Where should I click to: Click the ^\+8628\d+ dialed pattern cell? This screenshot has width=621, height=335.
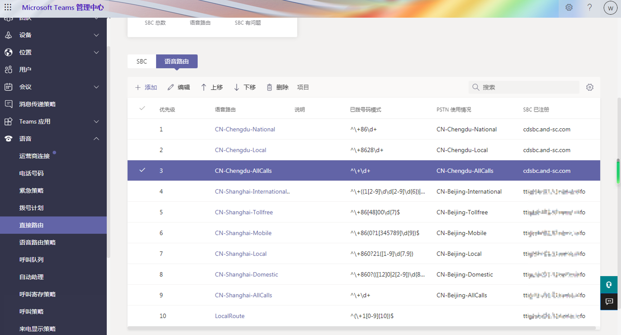coord(367,150)
